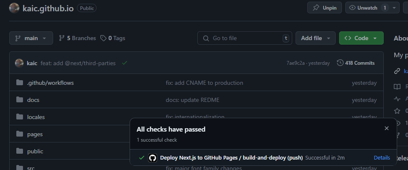Image resolution: width=408 pixels, height=170 pixels.
Task: Focus the Go to file search field
Action: coord(245,38)
